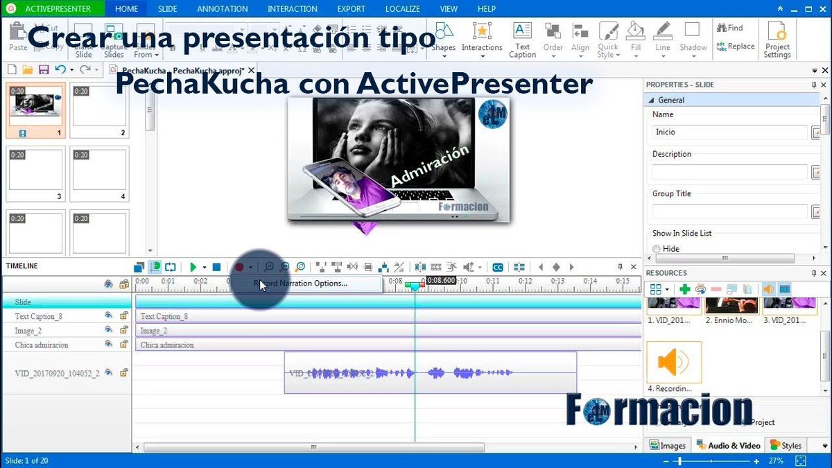The width and height of the screenshot is (832, 468).
Task: Enable Closed Captions via the CC icon
Action: tap(497, 266)
